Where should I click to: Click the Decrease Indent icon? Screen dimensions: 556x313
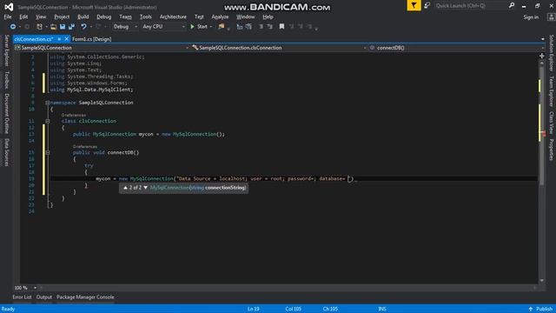click(x=261, y=27)
